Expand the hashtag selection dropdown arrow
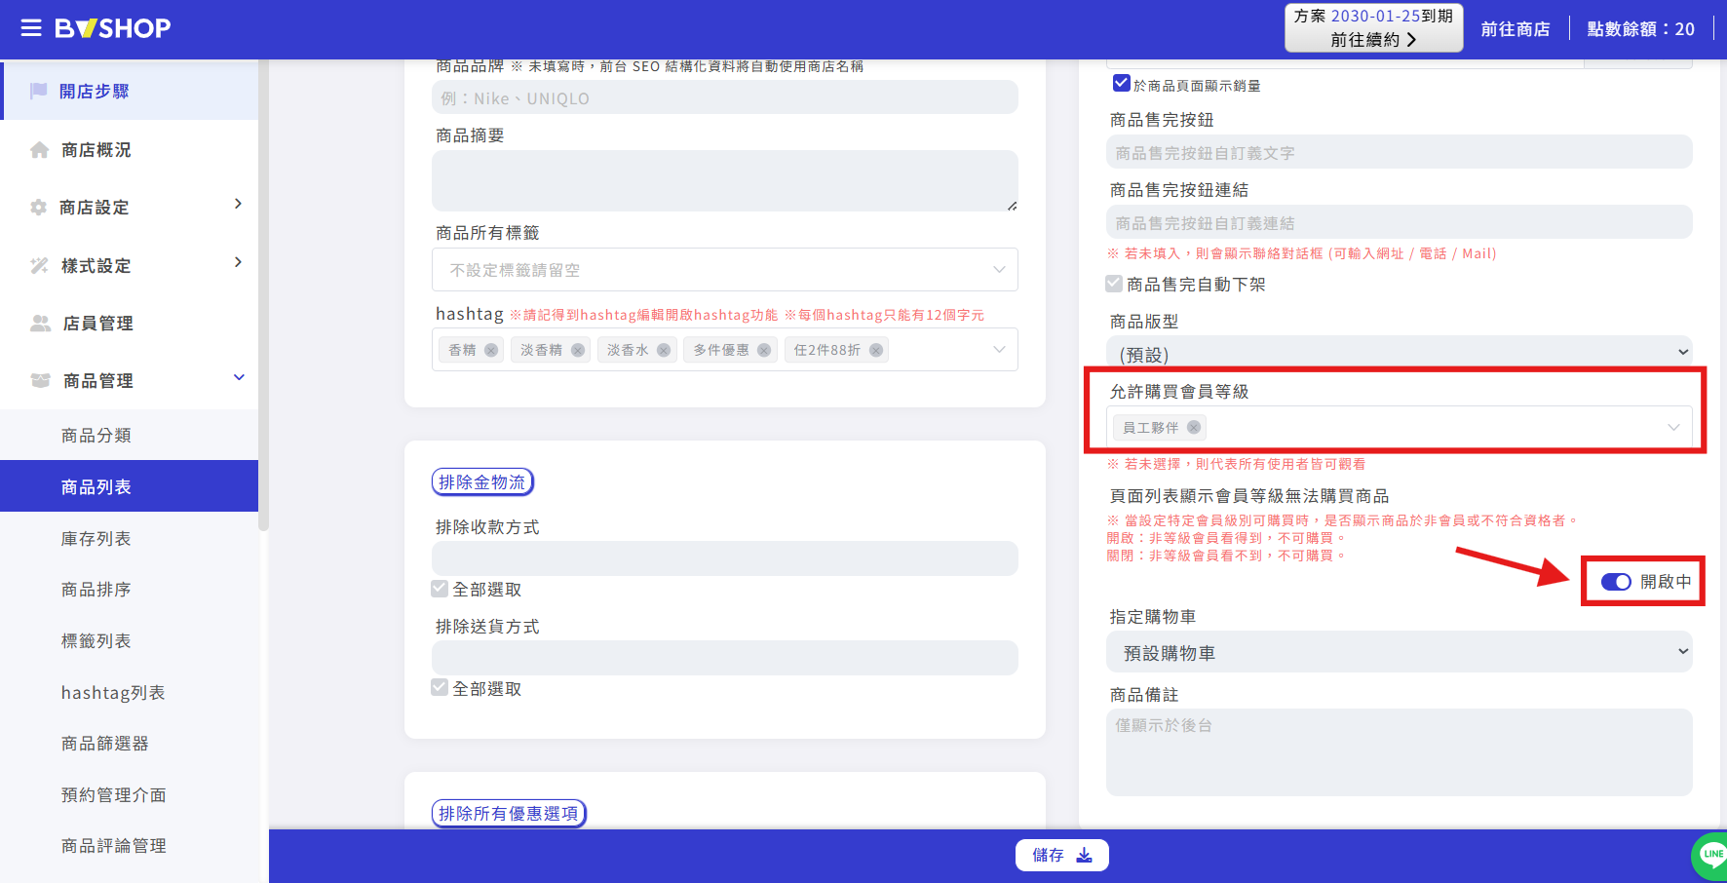Viewport: 1727px width, 883px height. (x=999, y=350)
